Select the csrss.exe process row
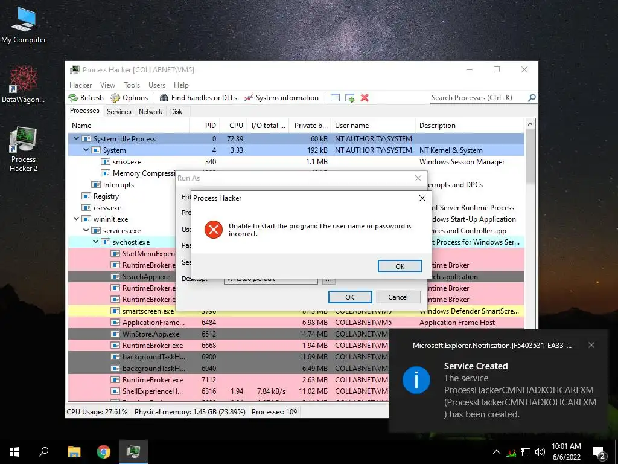Screen dimensions: 618x464 pyautogui.click(x=122, y=208)
